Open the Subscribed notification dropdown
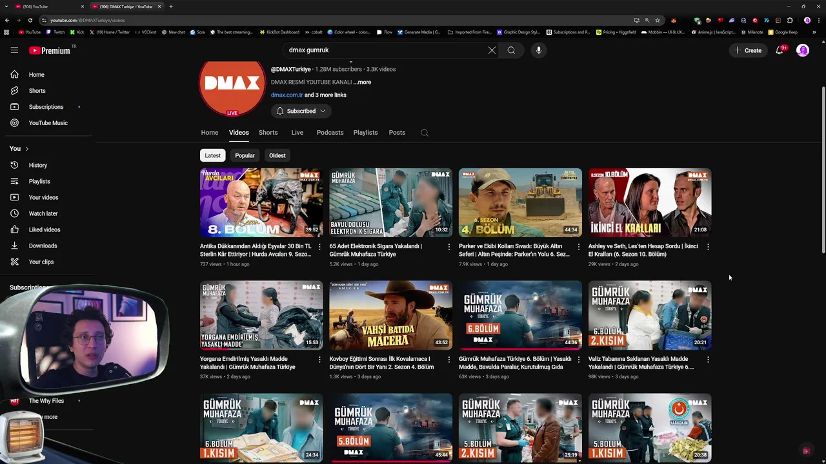 coord(301,111)
